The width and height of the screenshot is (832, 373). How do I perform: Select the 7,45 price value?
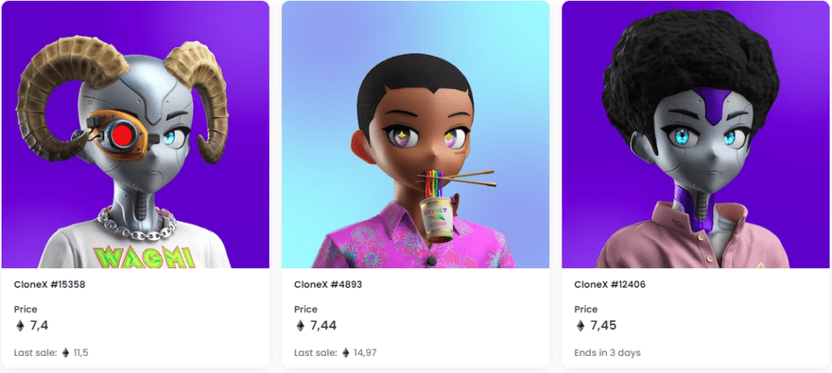click(x=604, y=325)
